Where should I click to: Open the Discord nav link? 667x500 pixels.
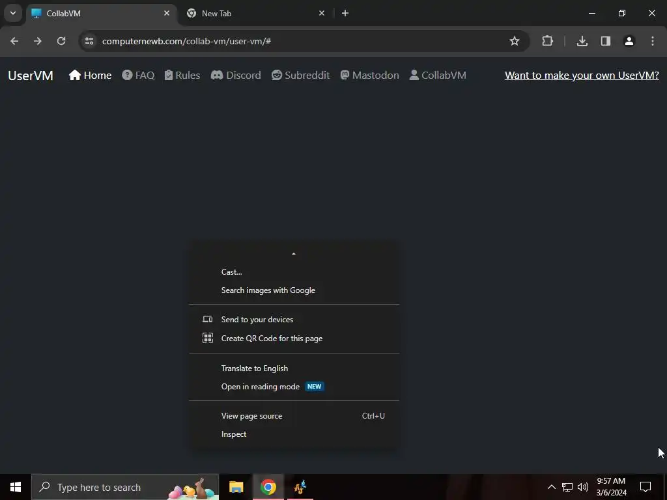(x=236, y=76)
